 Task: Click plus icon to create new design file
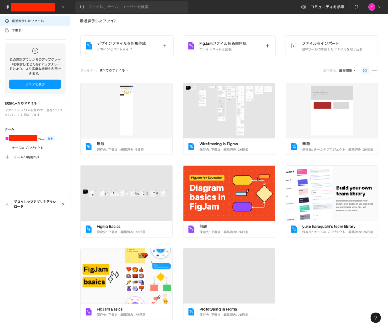165,46
